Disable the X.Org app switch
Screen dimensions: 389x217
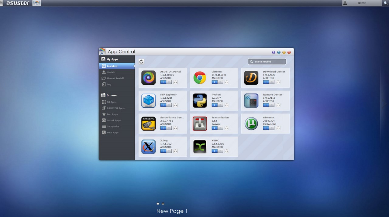pyautogui.click(x=166, y=151)
